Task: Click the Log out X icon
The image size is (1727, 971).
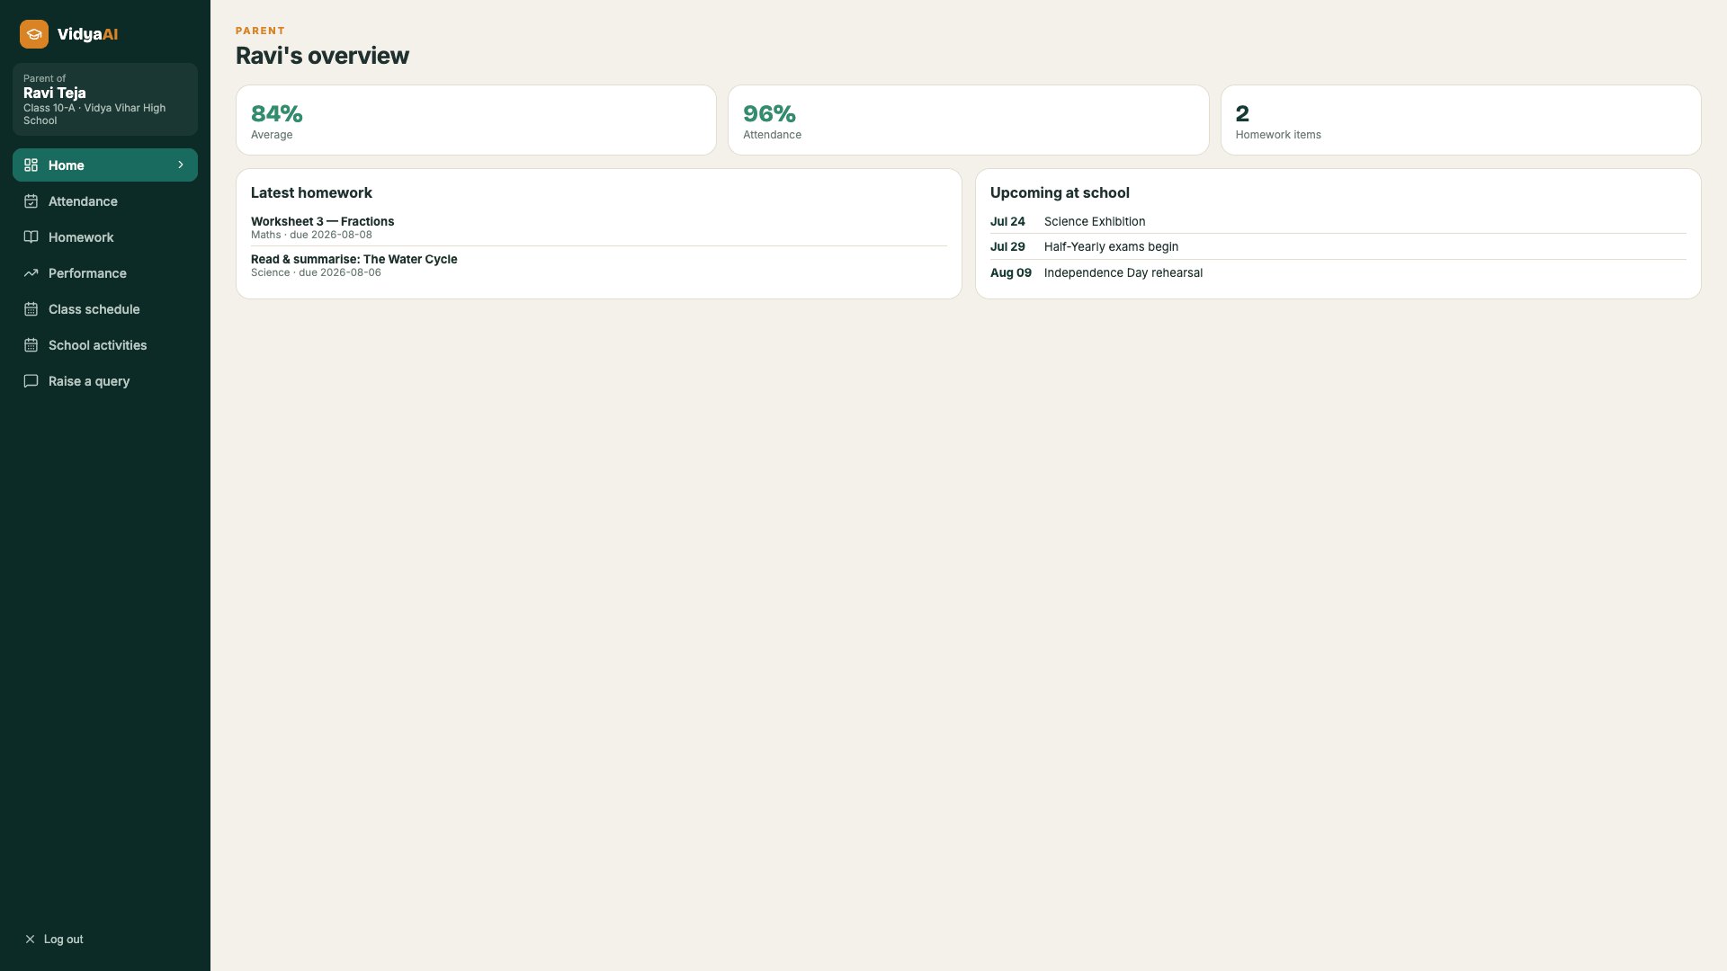Action: point(30,940)
